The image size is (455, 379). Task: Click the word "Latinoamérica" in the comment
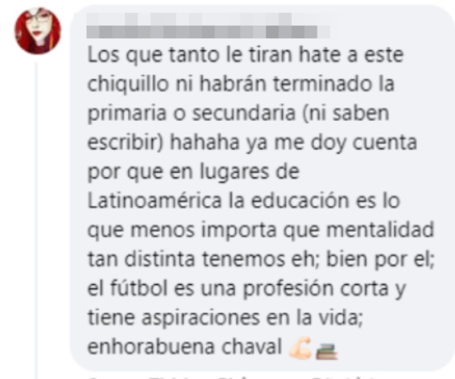[x=154, y=201]
